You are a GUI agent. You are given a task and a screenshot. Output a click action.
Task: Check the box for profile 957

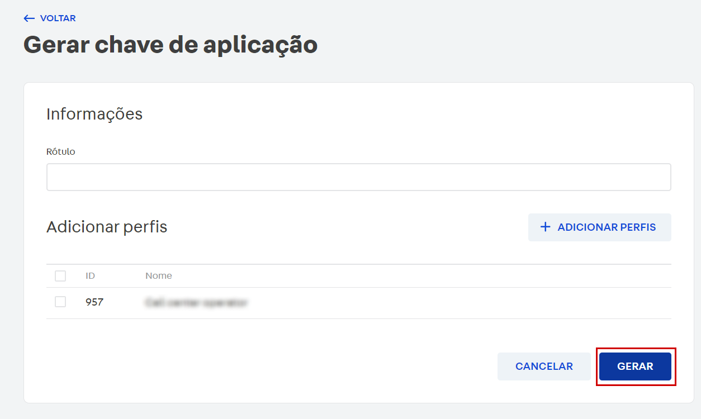tap(60, 302)
